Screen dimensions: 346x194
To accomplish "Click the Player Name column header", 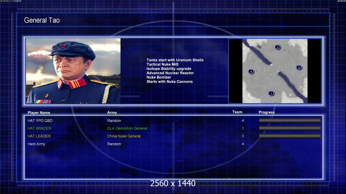I will click(x=39, y=113).
